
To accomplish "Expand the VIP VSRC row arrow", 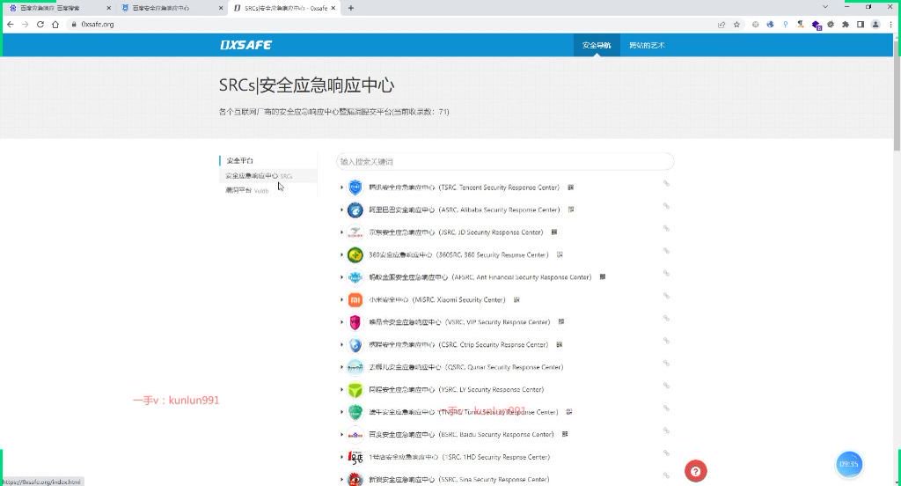I will [341, 322].
